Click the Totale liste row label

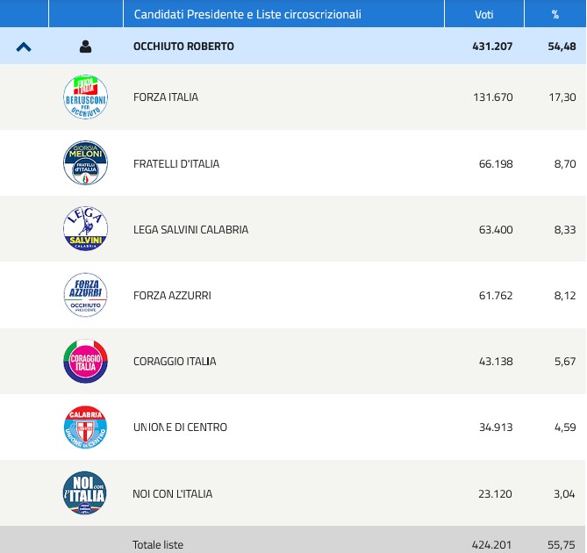[158, 545]
